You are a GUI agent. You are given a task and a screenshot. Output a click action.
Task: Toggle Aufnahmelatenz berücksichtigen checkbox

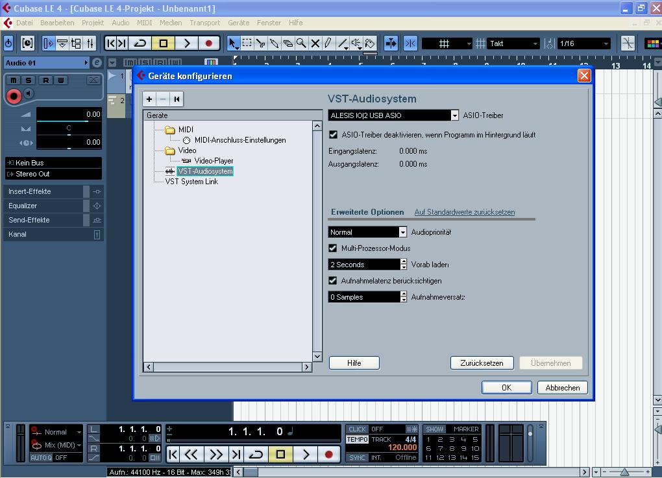[333, 281]
